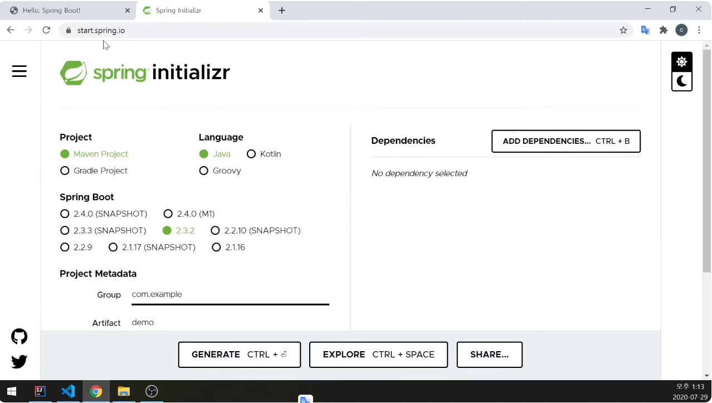Screen dimensions: 712x403
Task: Open the GitHub icon link
Action: tap(19, 337)
